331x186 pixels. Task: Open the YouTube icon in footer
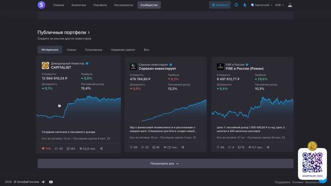pos(51,182)
